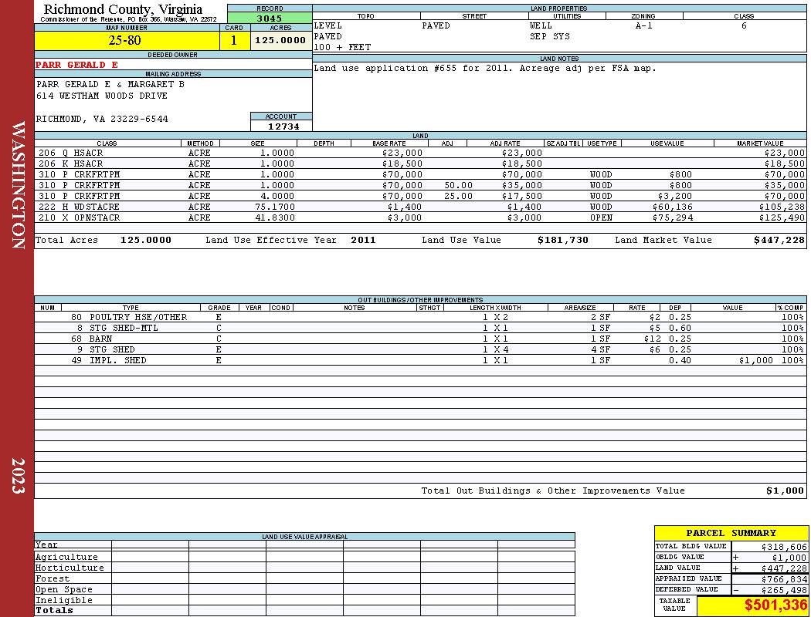Click the utilities value SEP SYS
811x617 pixels.
pyautogui.click(x=550, y=36)
